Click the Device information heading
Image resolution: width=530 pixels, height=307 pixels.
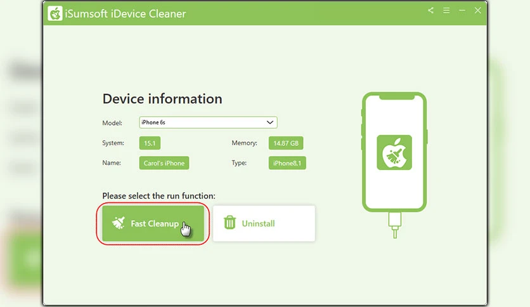[162, 99]
